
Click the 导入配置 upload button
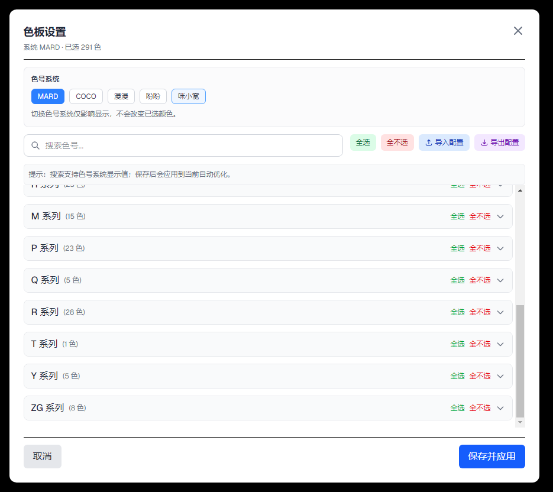point(444,143)
